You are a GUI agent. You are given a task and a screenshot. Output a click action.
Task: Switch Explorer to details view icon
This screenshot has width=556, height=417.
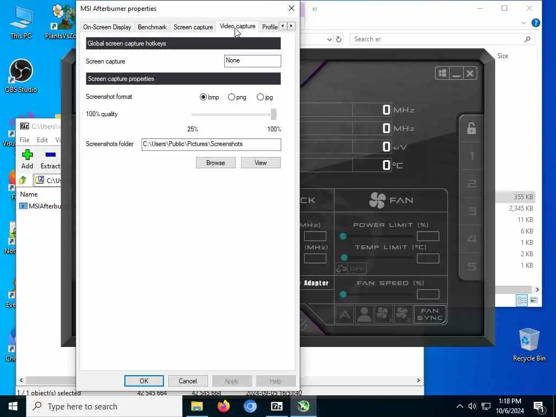(522, 300)
